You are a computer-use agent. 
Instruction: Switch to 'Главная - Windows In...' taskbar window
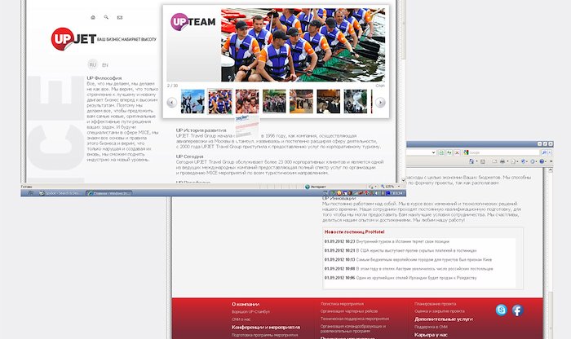click(x=108, y=193)
